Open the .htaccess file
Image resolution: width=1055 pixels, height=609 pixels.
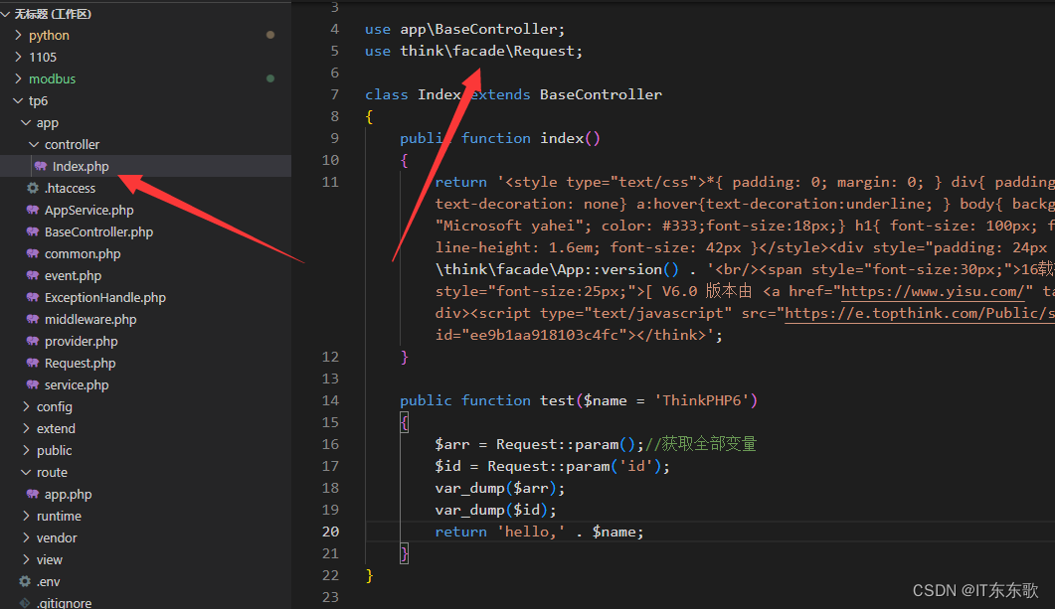(70, 188)
